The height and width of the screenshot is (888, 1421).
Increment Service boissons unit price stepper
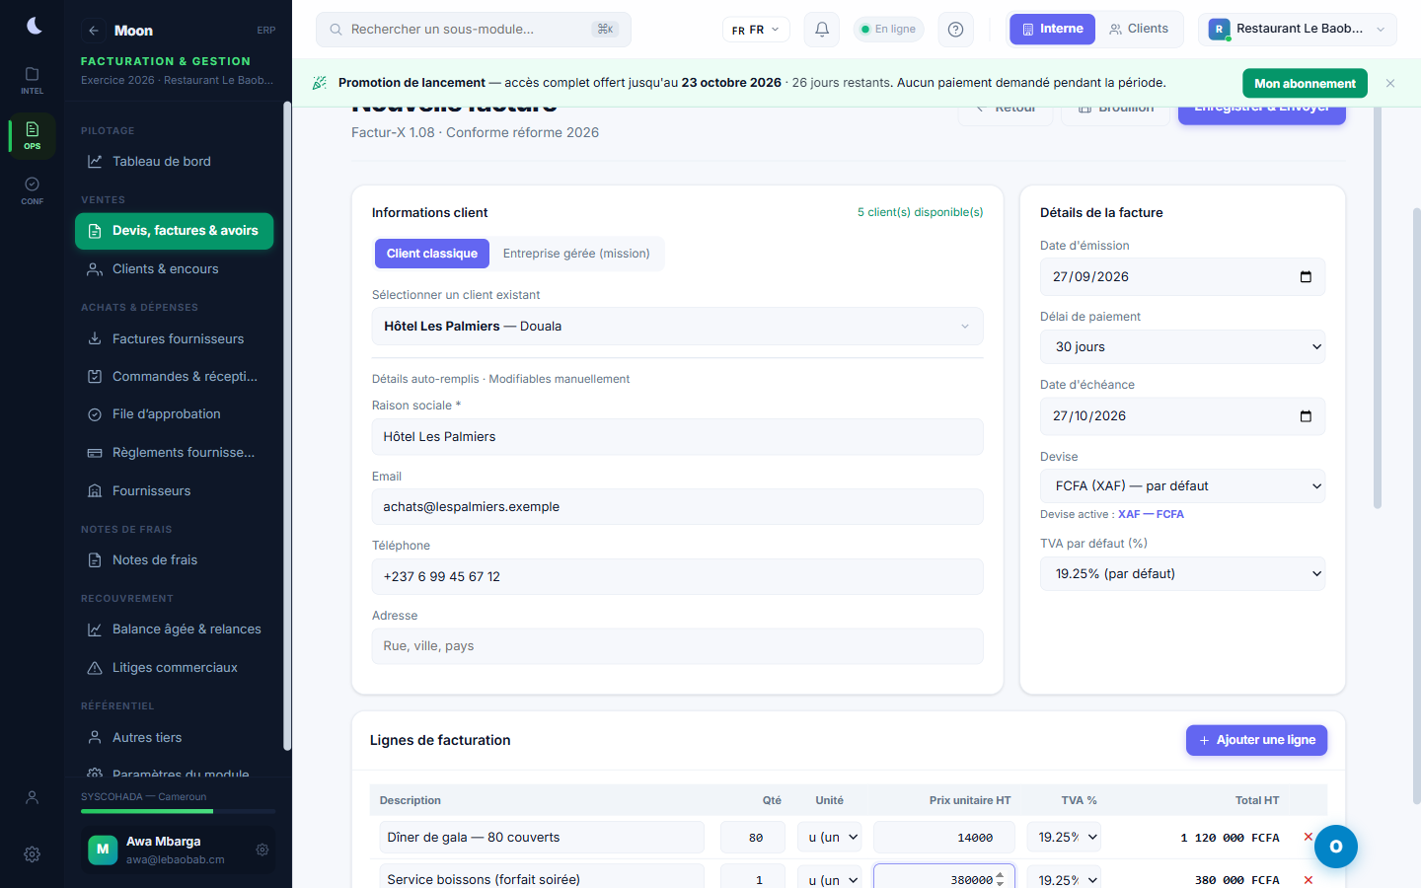pyautogui.click(x=1000, y=875)
